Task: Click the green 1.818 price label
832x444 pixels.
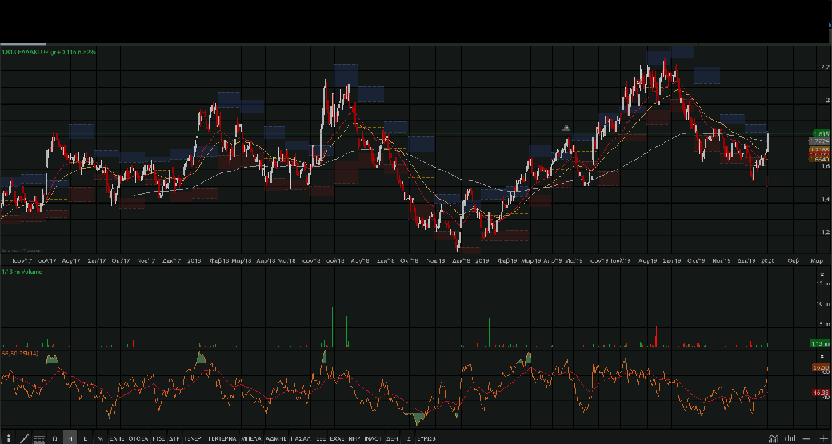Action: tap(820, 133)
